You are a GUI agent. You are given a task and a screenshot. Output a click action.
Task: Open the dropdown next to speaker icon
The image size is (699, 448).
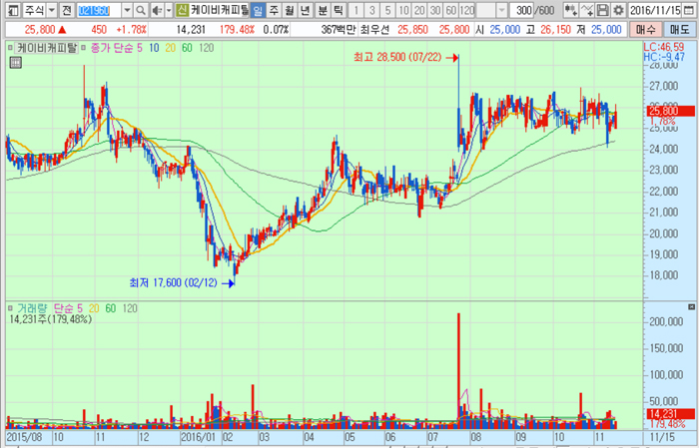point(169,9)
